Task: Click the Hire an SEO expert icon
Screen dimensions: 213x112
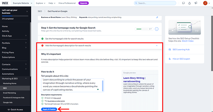Action: point(170,59)
